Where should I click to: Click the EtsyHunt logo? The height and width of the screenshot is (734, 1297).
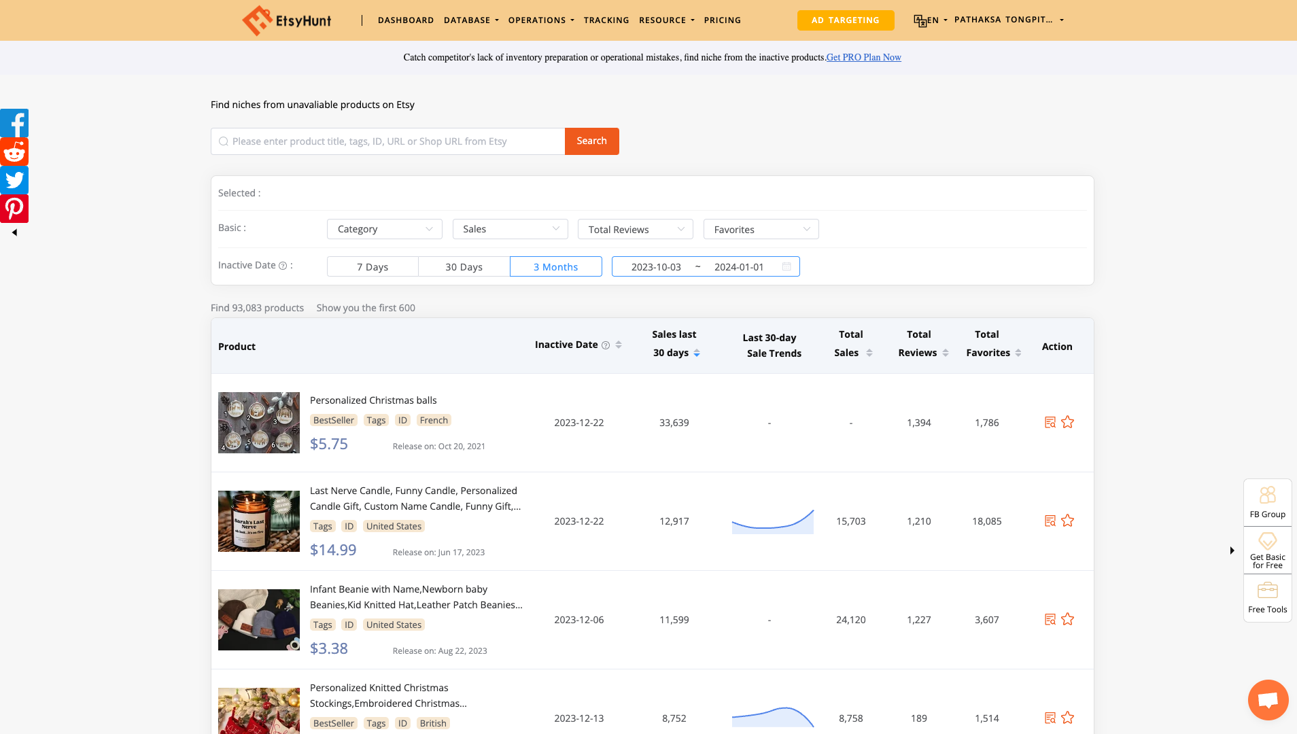click(x=286, y=20)
